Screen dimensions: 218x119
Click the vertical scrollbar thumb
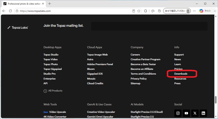tap(216, 100)
